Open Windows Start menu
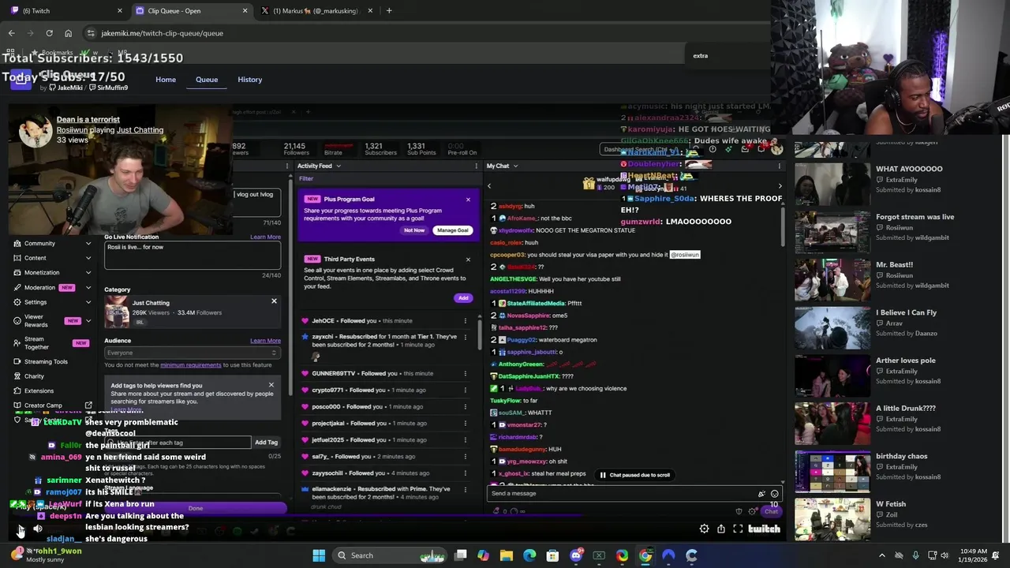This screenshot has width=1010, height=568. point(319,555)
